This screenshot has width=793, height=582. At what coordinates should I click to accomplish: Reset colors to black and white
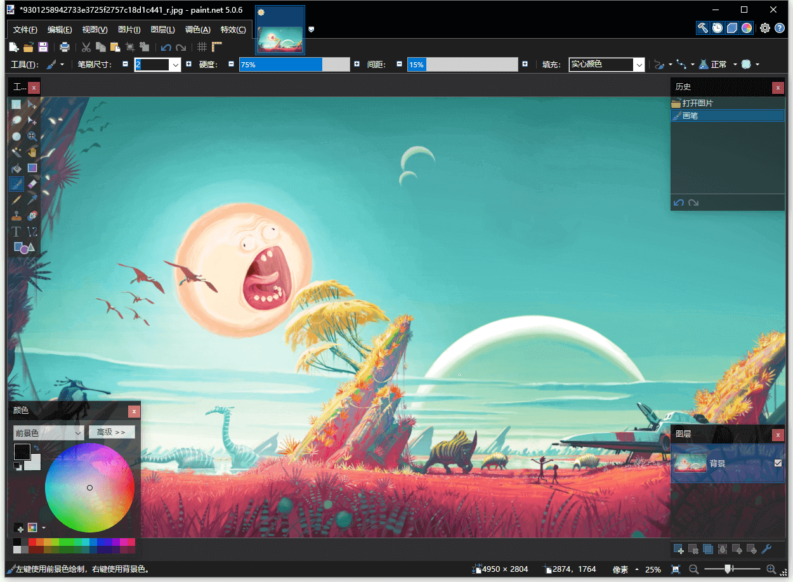point(17,467)
